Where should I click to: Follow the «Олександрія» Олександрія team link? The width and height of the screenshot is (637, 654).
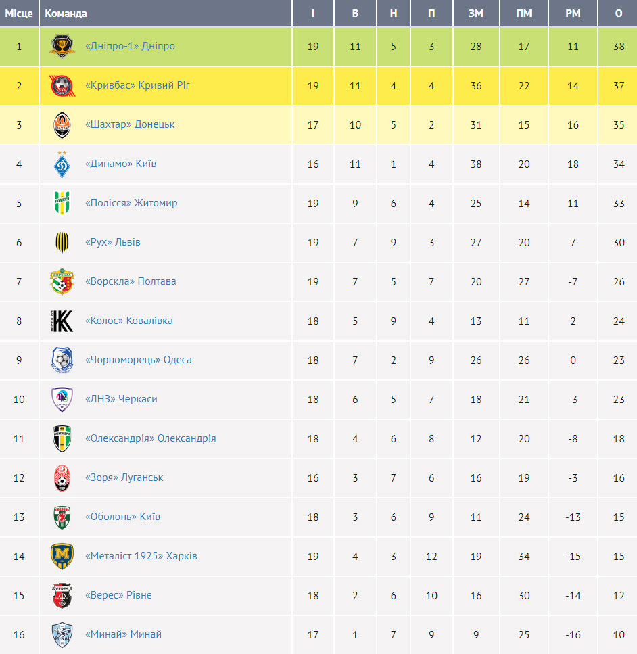pyautogui.click(x=151, y=438)
